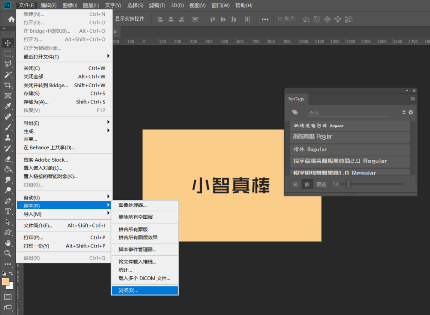Open the 图层(L) menu
The height and width of the screenshot is (315, 430).
click(x=91, y=5)
